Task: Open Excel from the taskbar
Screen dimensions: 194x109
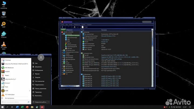Action: pos(22,107)
